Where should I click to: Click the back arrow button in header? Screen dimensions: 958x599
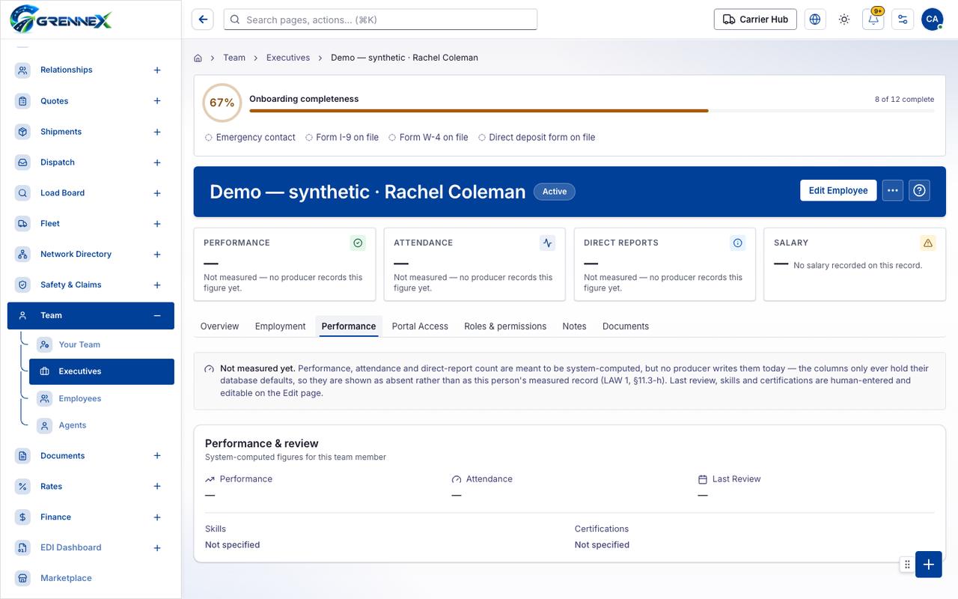coord(203,19)
